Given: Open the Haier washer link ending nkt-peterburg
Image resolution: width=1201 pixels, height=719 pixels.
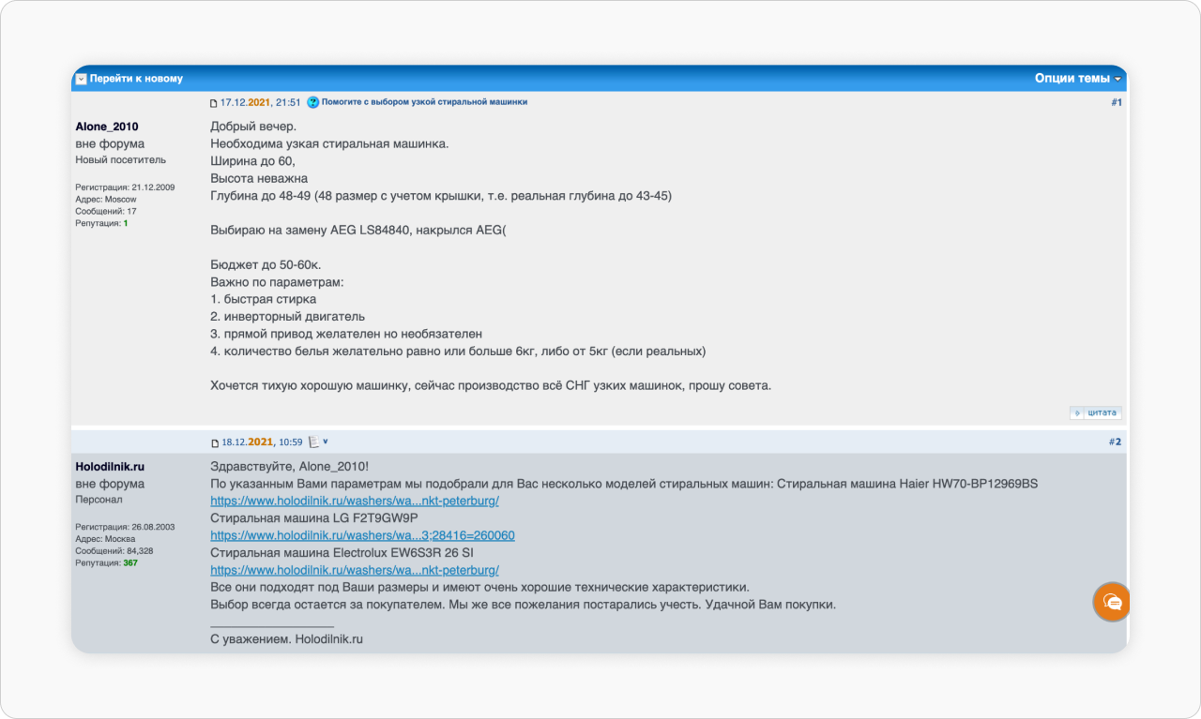Looking at the screenshot, I should click(x=355, y=501).
